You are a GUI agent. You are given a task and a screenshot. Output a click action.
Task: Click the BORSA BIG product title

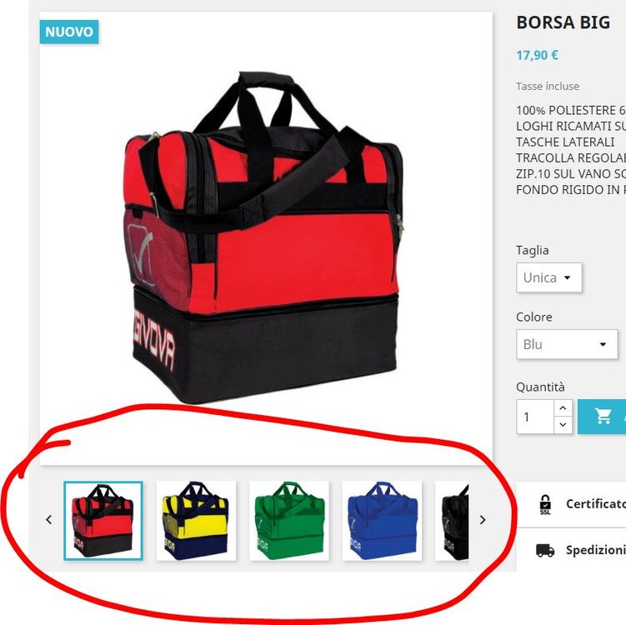click(x=563, y=22)
